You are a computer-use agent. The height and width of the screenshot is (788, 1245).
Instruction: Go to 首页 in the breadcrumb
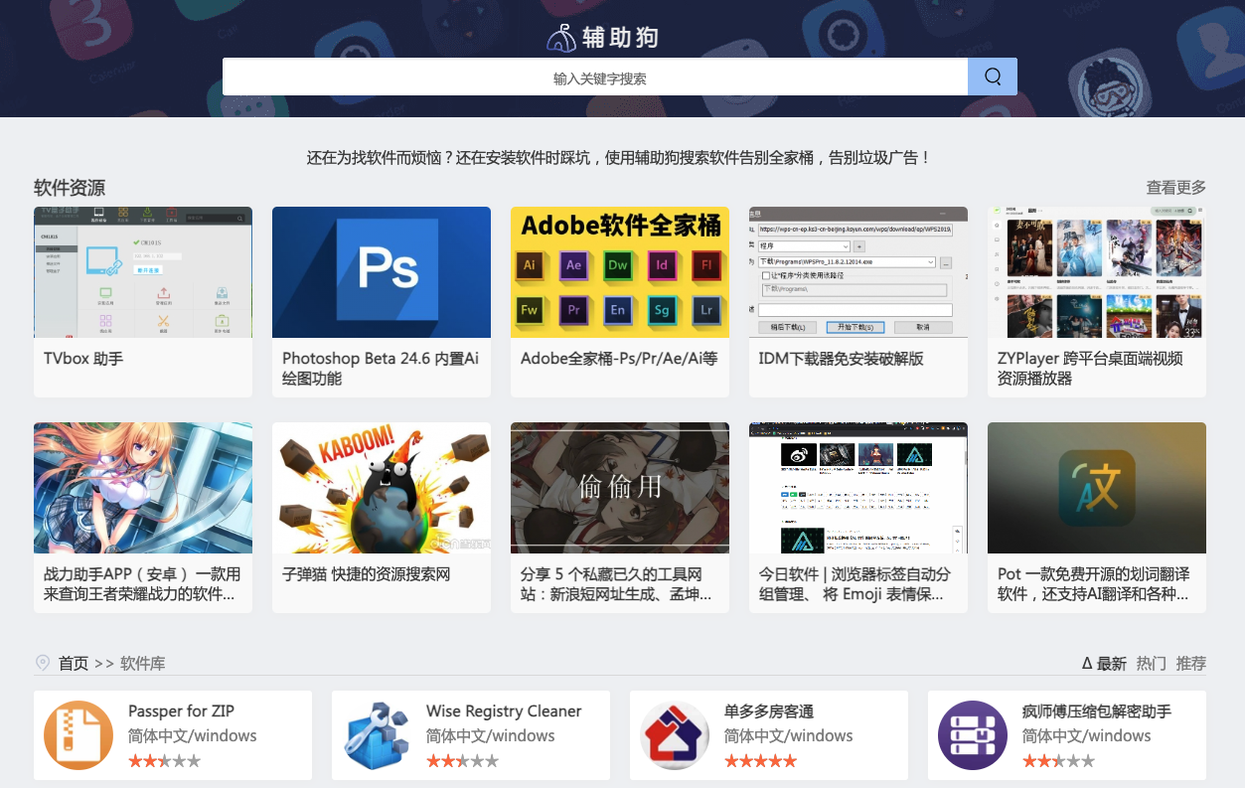point(74,663)
